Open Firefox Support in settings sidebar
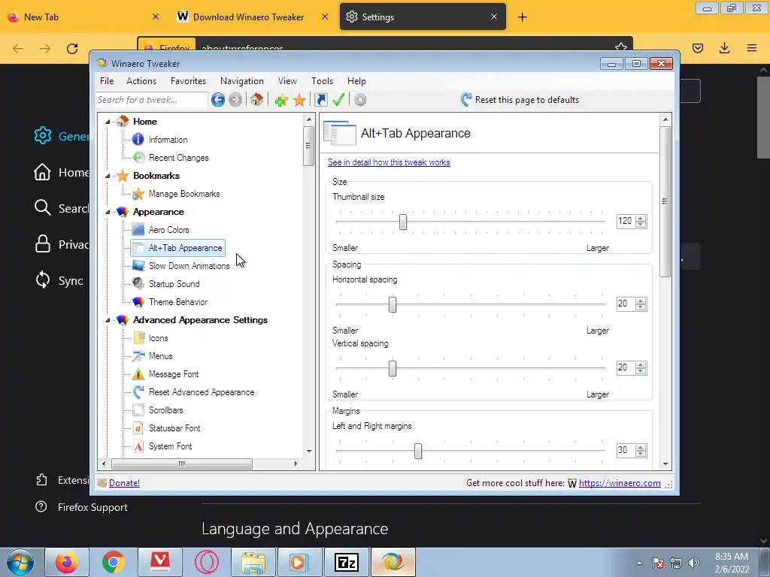The height and width of the screenshot is (577, 770). coord(81,507)
